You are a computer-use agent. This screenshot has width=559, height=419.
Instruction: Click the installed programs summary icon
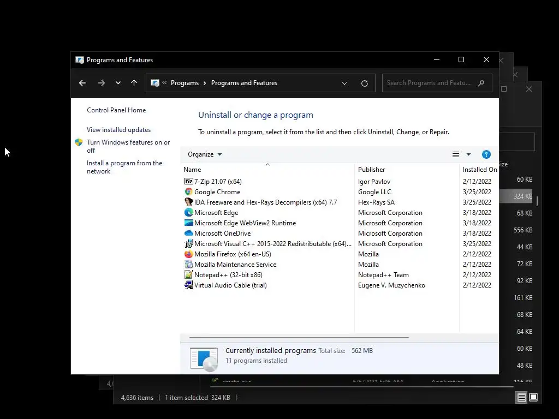204,359
